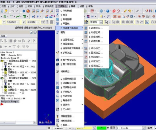The width and height of the screenshot is (156, 130).
Task: Expand the 图形 node under operation 1
Action: (x=2, y=69)
